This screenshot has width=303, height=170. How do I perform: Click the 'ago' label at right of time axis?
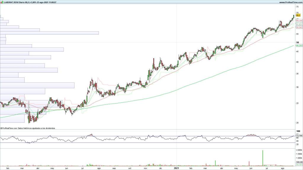(x=283, y=168)
